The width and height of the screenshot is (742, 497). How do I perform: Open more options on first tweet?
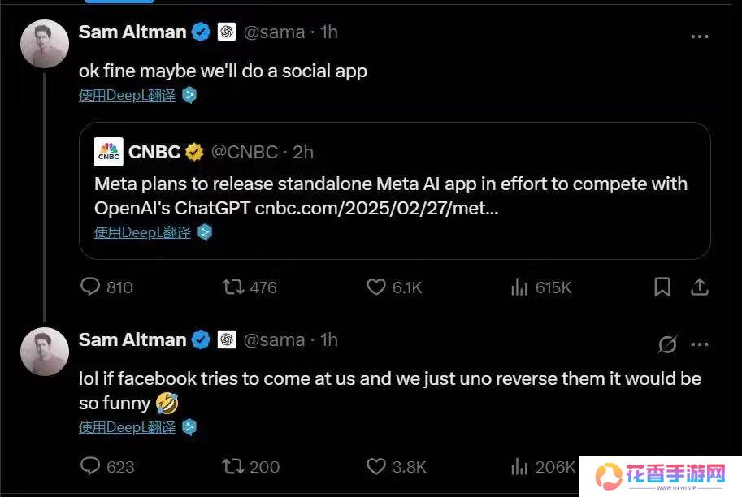[699, 37]
